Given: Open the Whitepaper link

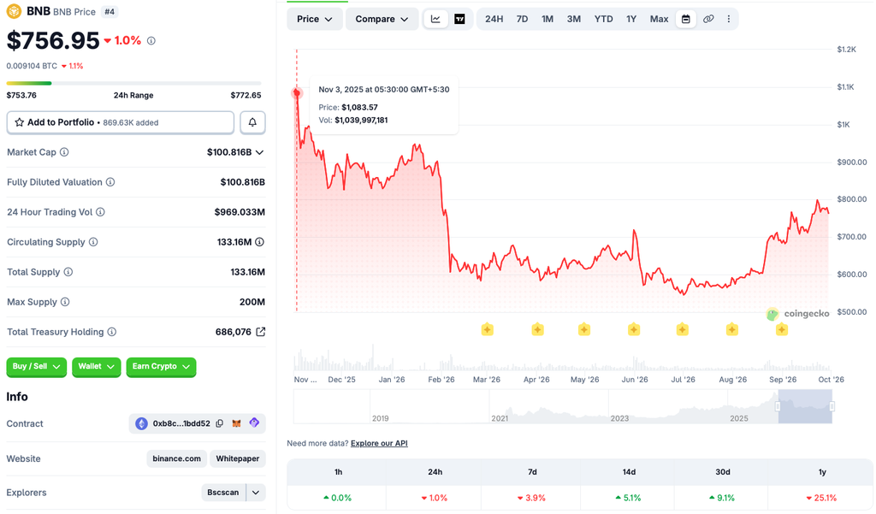Looking at the screenshot, I should pyautogui.click(x=238, y=458).
